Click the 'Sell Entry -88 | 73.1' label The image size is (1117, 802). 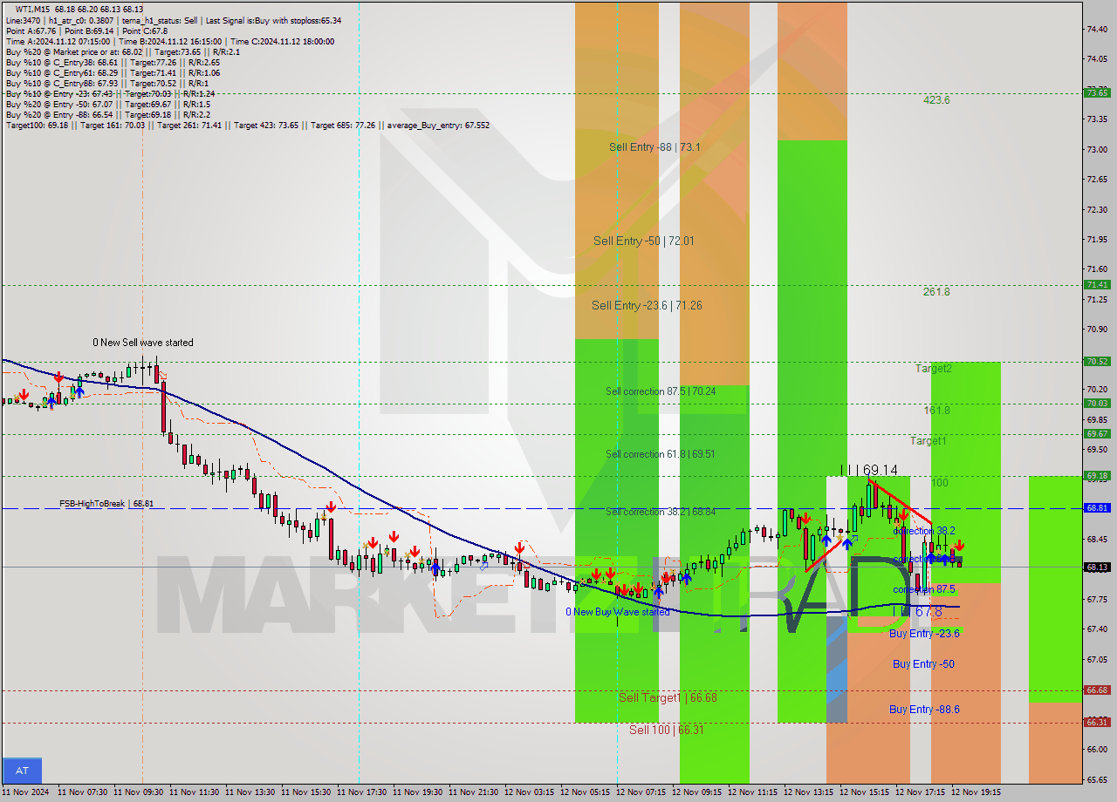pos(654,147)
